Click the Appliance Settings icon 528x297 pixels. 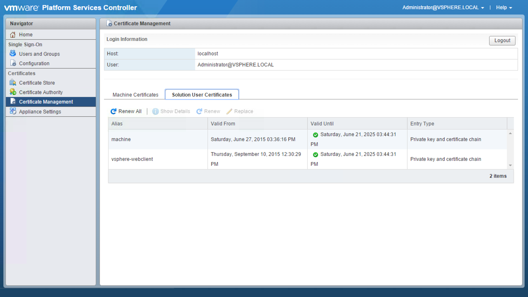pyautogui.click(x=13, y=111)
